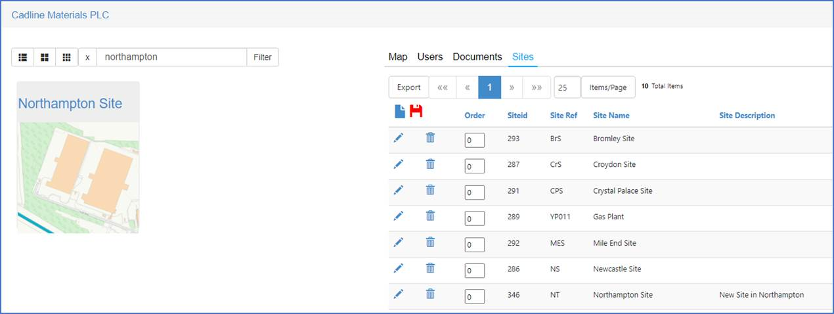Click the order field for Croydon Site
Viewport: 834px width, 314px height.
click(474, 166)
